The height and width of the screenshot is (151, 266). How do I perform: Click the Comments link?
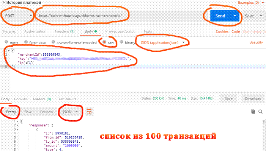pos(254,31)
